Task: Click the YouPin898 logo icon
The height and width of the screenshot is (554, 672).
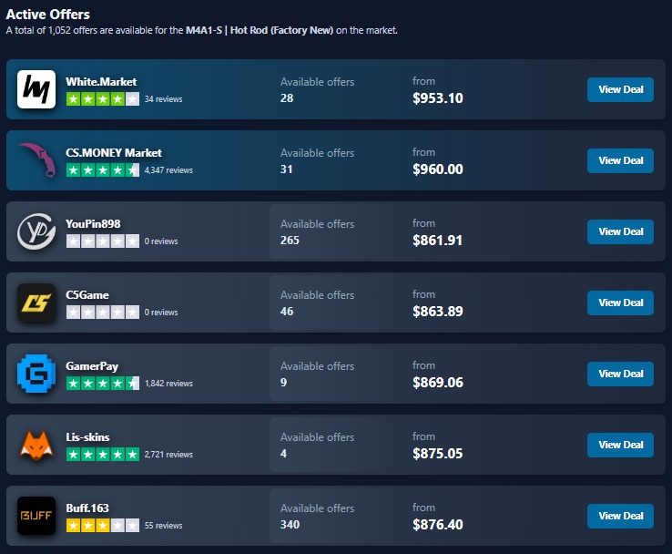Action: point(36,231)
